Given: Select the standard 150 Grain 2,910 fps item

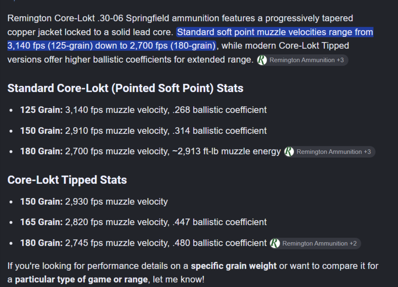Looking at the screenshot, I should [144, 131].
